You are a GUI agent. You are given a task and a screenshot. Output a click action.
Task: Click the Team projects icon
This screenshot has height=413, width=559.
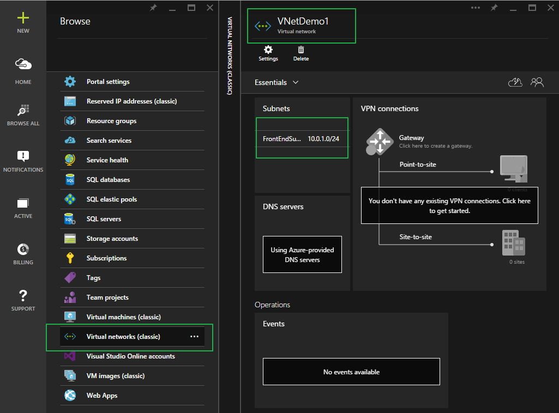coord(70,297)
